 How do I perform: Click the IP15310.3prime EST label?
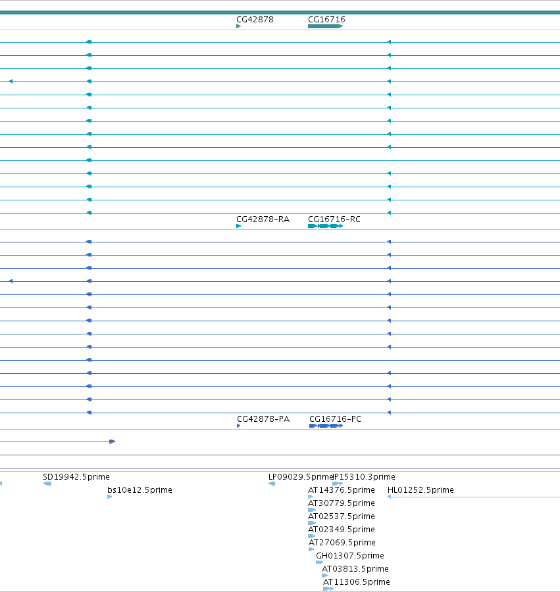click(364, 477)
